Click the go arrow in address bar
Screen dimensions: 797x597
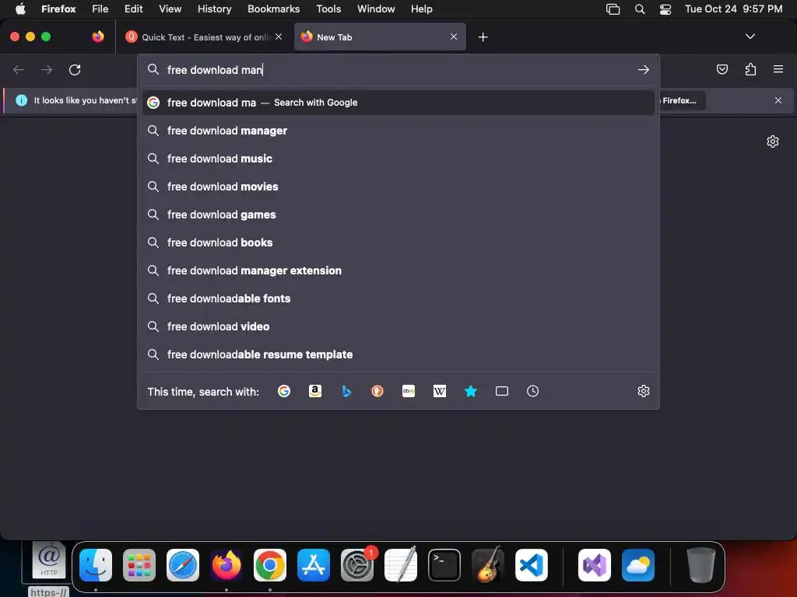[644, 69]
